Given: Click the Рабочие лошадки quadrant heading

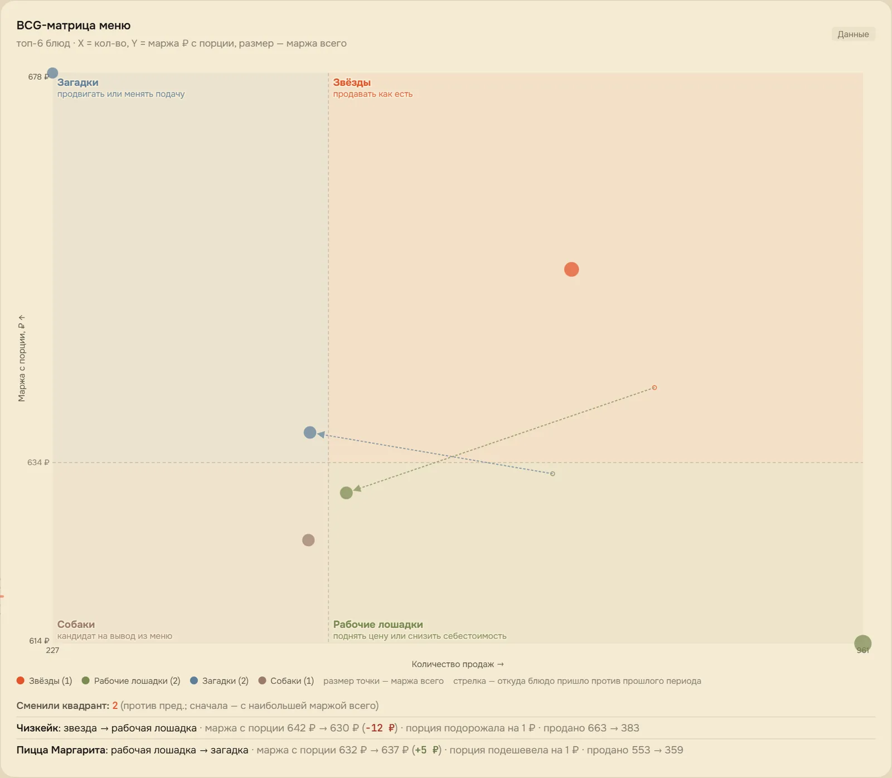Looking at the screenshot, I should (378, 624).
